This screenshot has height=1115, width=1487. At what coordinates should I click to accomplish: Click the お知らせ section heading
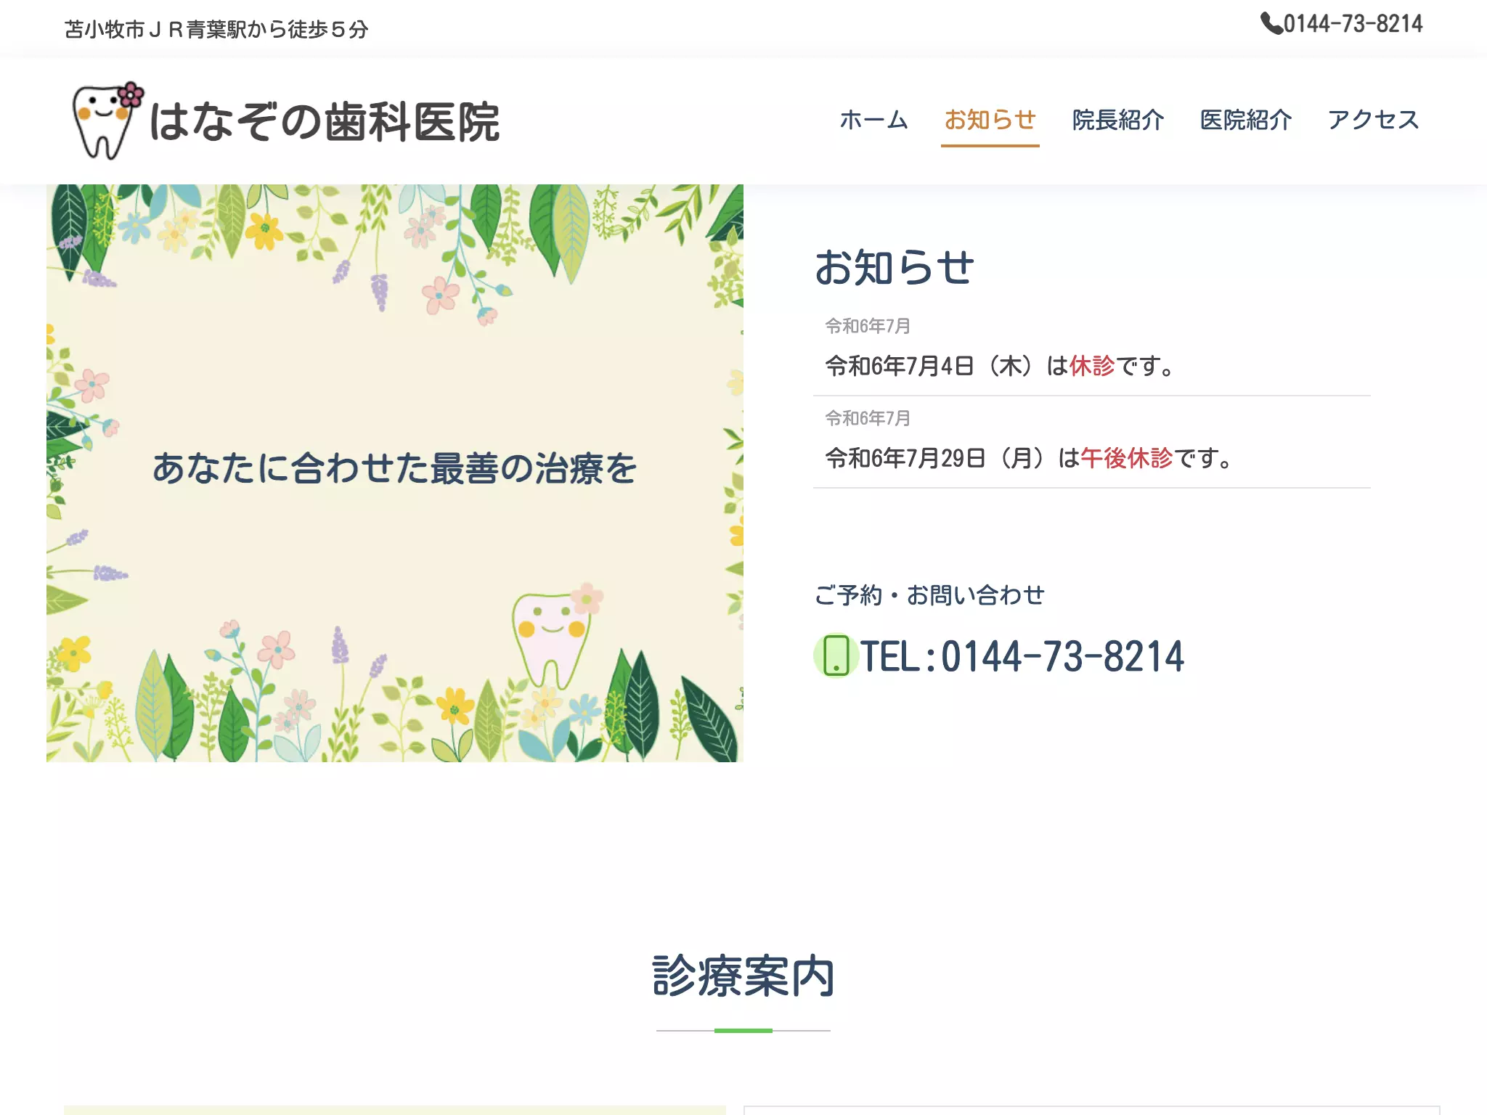pos(894,268)
